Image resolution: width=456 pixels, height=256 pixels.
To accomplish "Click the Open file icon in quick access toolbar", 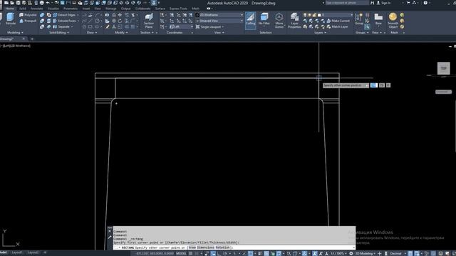I will click(12, 3).
